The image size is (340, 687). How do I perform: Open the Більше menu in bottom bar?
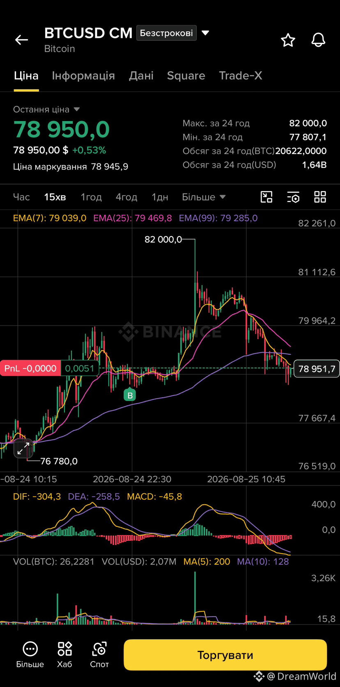(x=30, y=654)
